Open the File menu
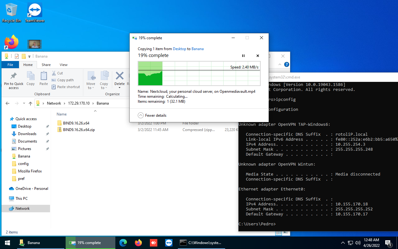The width and height of the screenshot is (398, 249). coord(10,65)
